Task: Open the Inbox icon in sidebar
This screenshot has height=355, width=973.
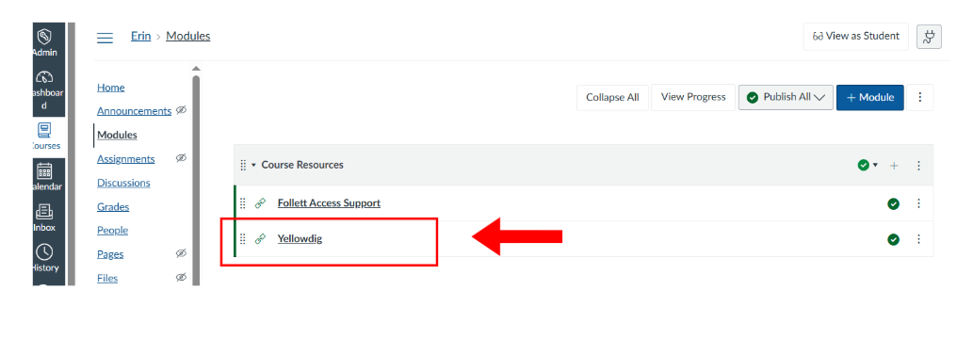Action: [x=44, y=211]
